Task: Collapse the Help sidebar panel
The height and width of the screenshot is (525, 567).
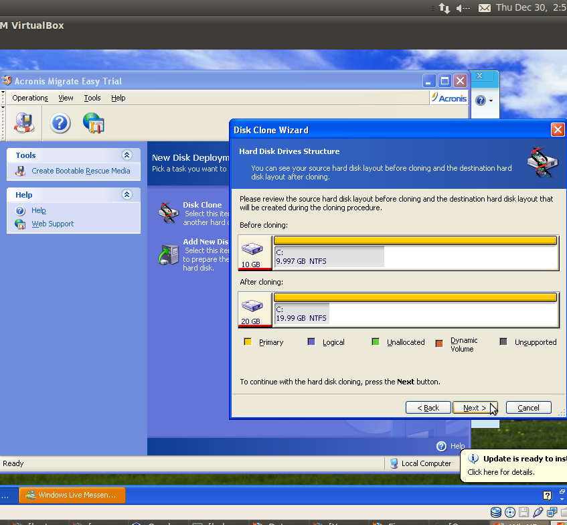Action: [127, 195]
